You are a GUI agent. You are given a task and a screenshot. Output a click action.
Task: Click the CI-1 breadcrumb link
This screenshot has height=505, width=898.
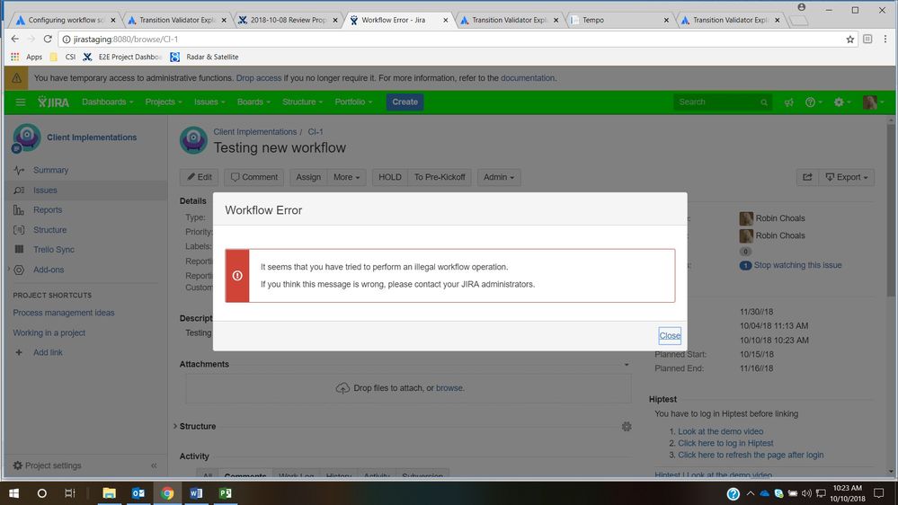tap(316, 132)
